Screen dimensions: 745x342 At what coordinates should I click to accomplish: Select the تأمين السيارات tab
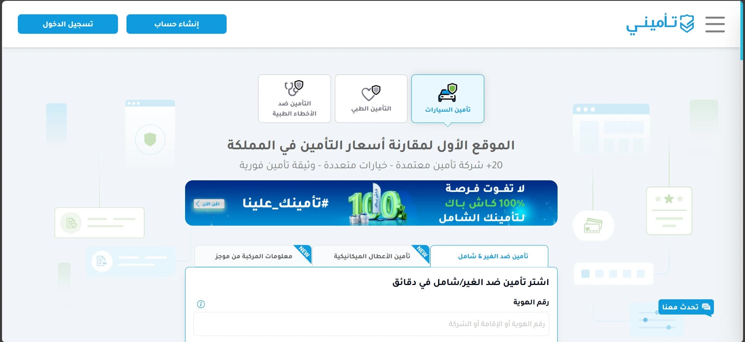pos(447,98)
